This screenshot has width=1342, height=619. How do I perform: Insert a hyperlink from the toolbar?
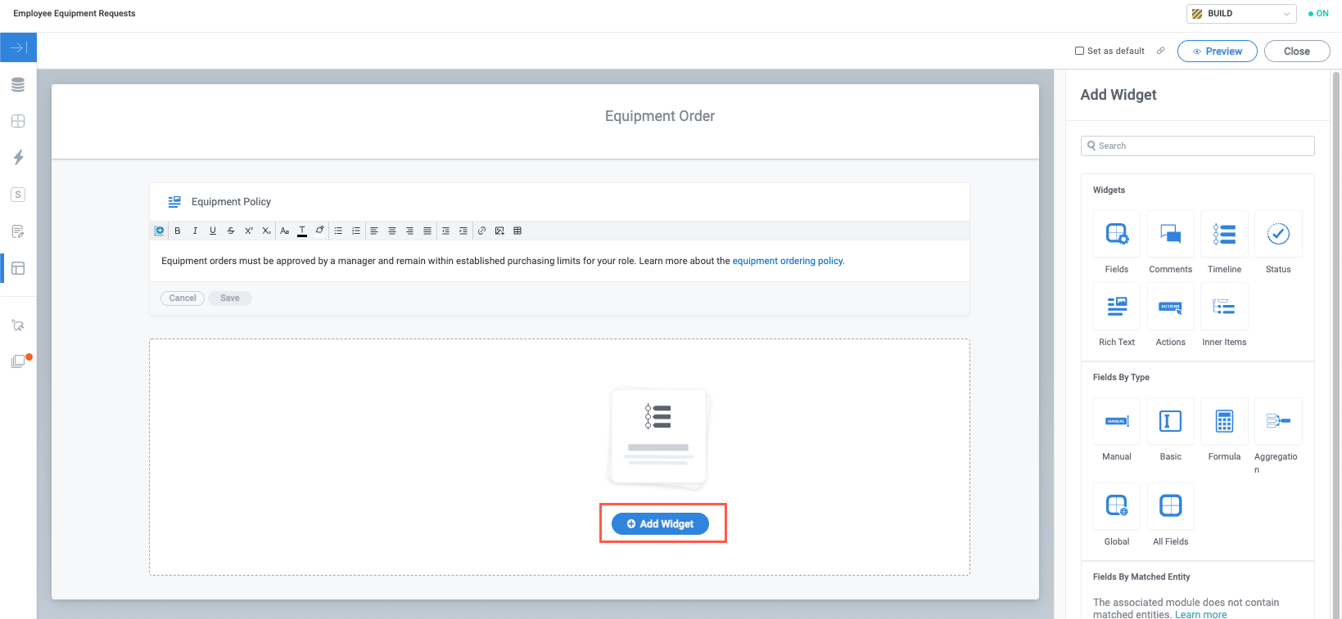(481, 231)
